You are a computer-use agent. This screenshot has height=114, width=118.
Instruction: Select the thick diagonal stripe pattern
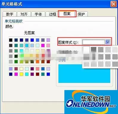(x=108, y=57)
